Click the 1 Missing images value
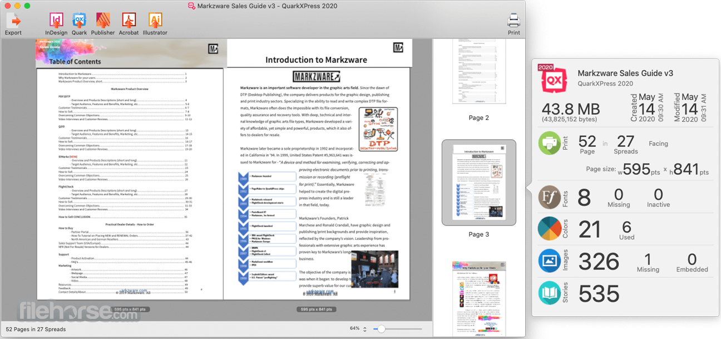The image size is (721, 339). pos(648,259)
